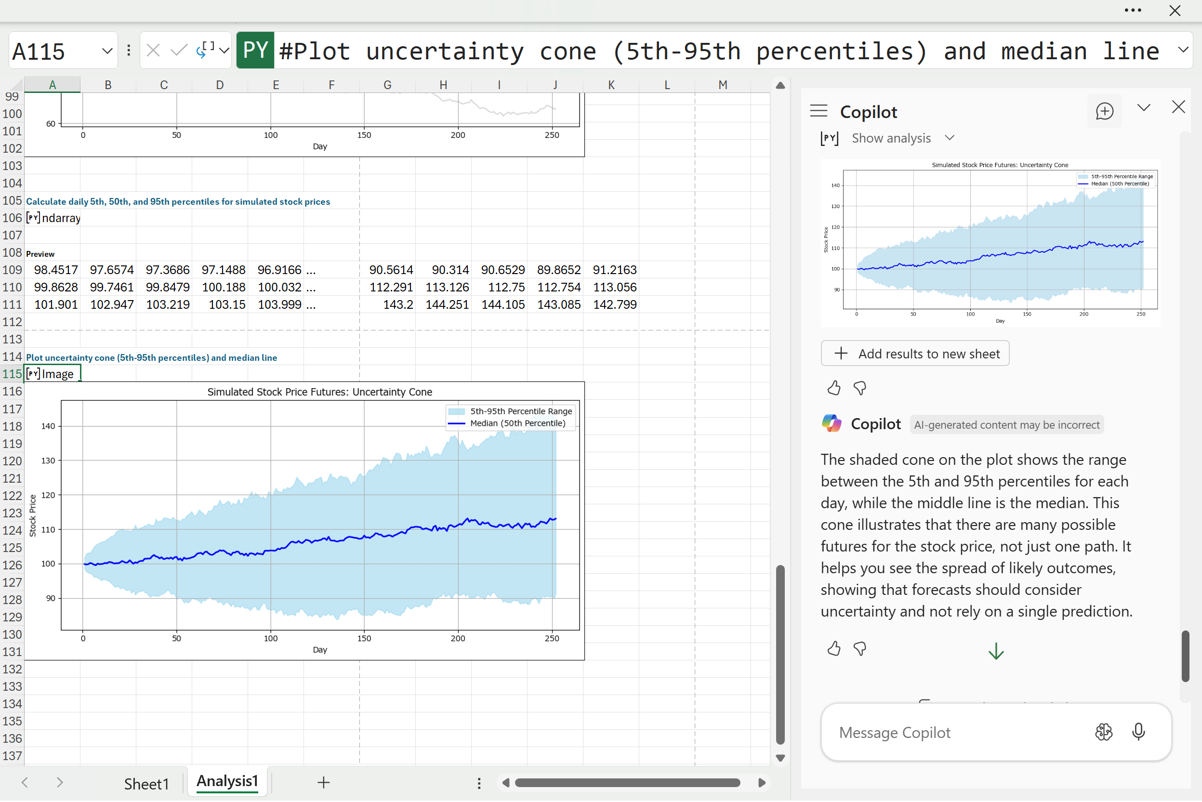Click the microphone icon in the message box

pyautogui.click(x=1138, y=732)
